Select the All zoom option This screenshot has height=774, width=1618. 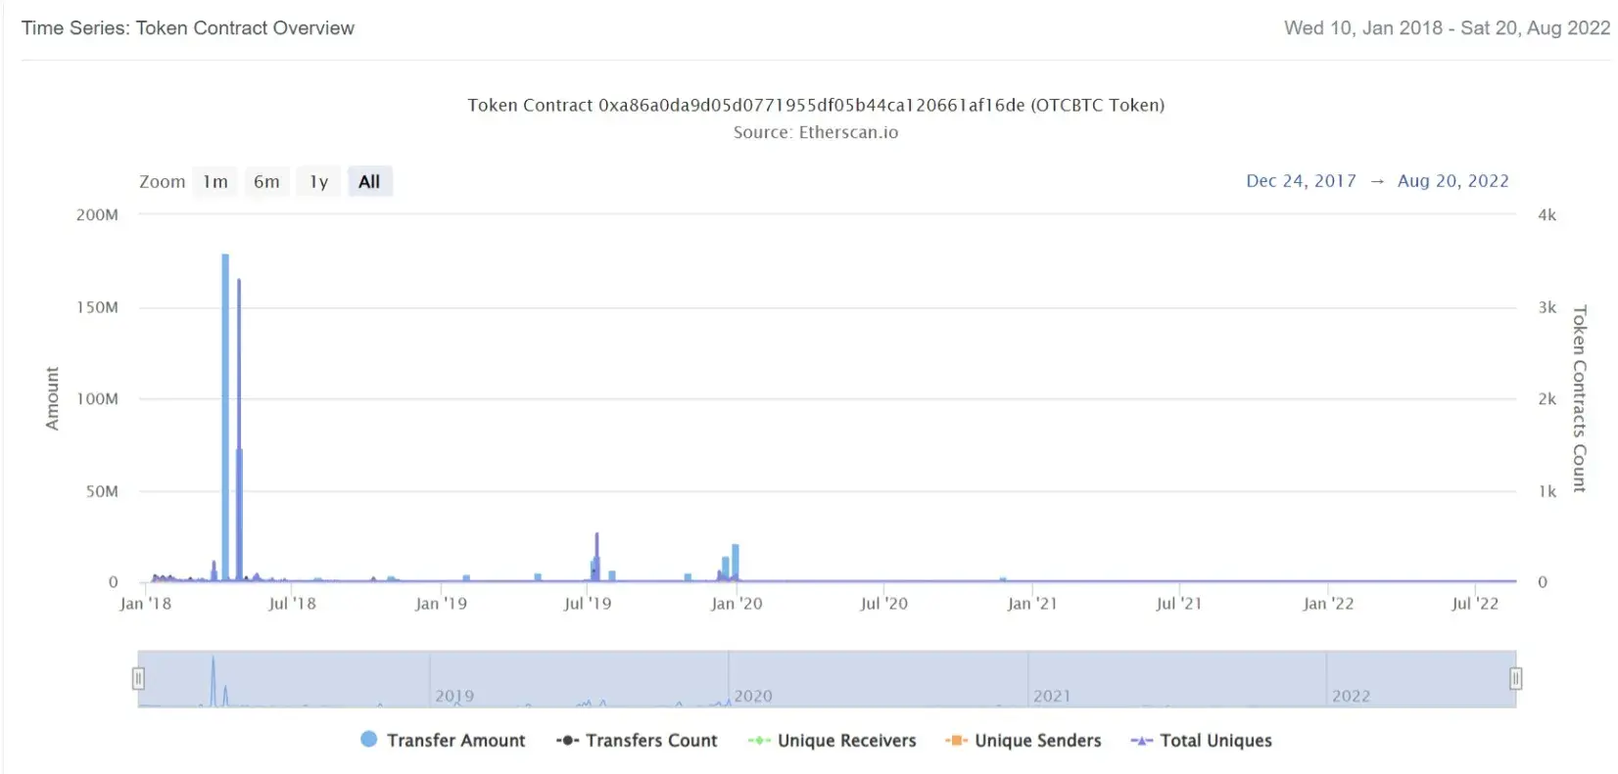(x=369, y=182)
